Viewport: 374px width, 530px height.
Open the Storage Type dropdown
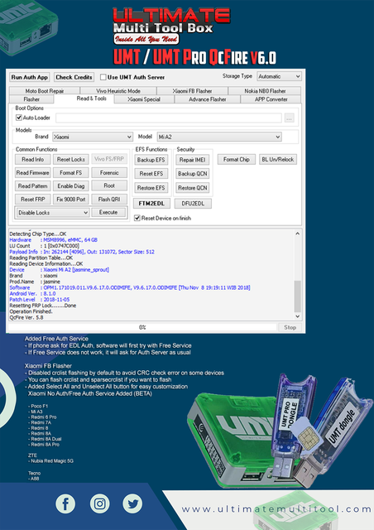279,76
